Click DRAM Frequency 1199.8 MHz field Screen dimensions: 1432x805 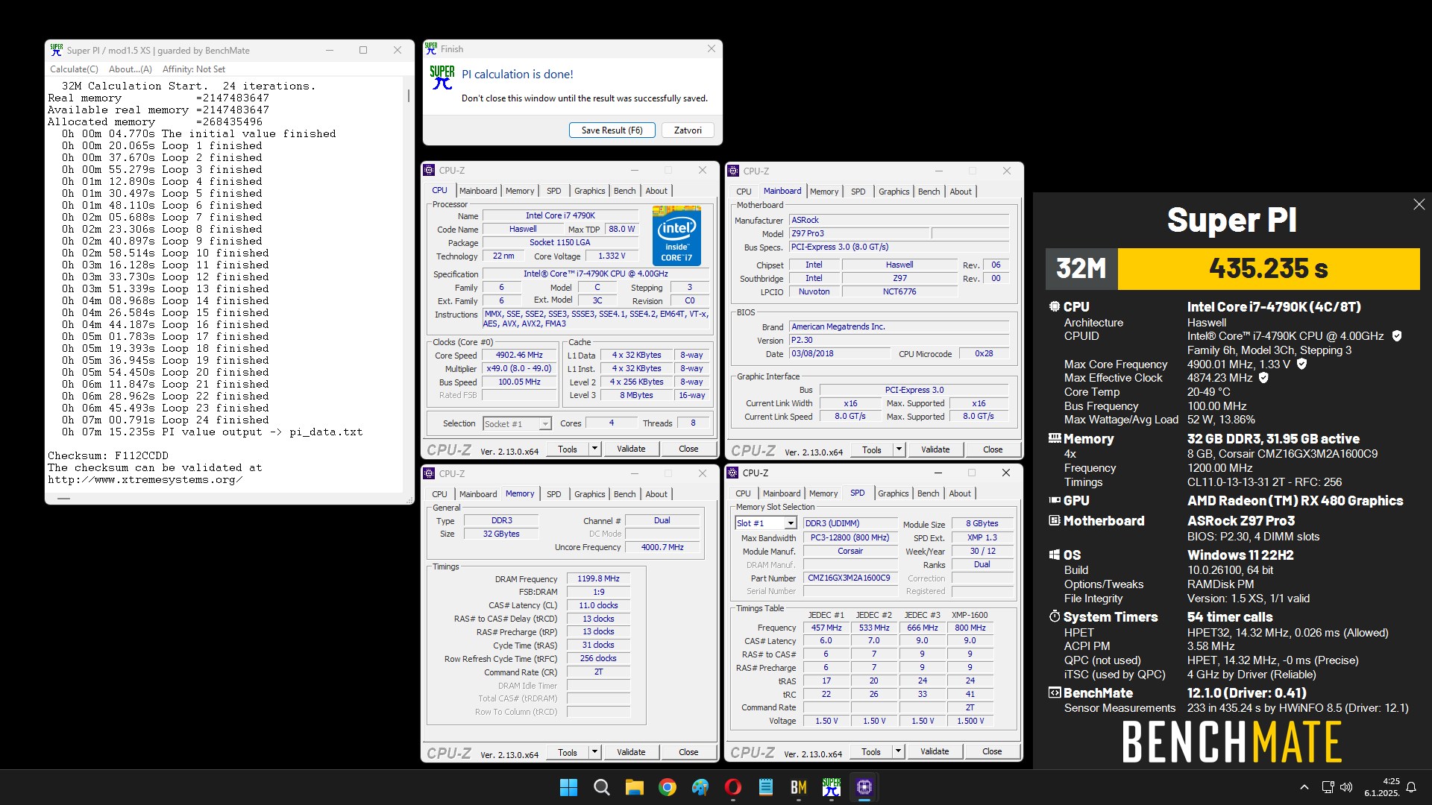coord(598,578)
